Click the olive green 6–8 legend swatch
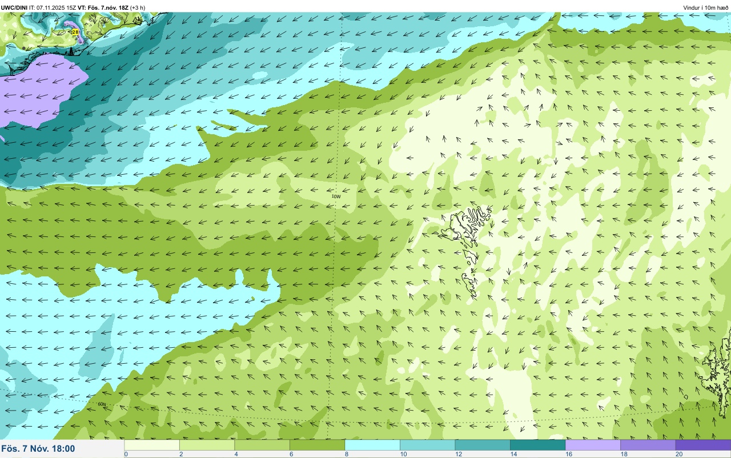 tap(317, 445)
